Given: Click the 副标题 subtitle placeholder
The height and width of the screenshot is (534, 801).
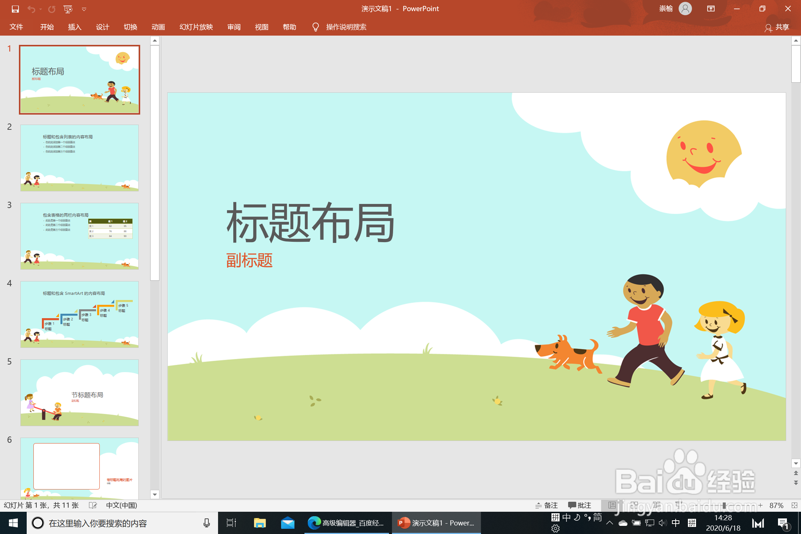Looking at the screenshot, I should pos(250,260).
